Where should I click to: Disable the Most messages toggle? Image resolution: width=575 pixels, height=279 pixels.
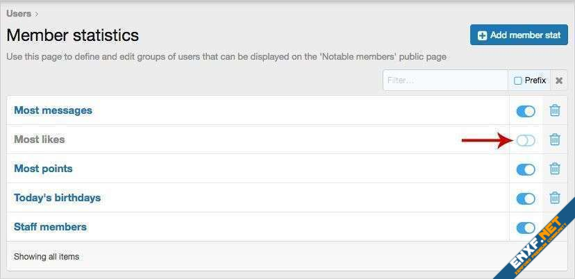(x=526, y=111)
